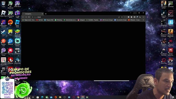Select the EA app desktop icon
Screen dimensions: 176x99
click(10, 23)
